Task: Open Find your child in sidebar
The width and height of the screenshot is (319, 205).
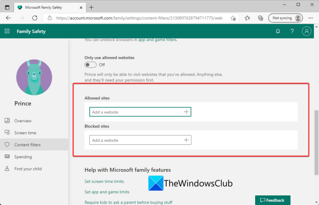Action: pos(34,169)
